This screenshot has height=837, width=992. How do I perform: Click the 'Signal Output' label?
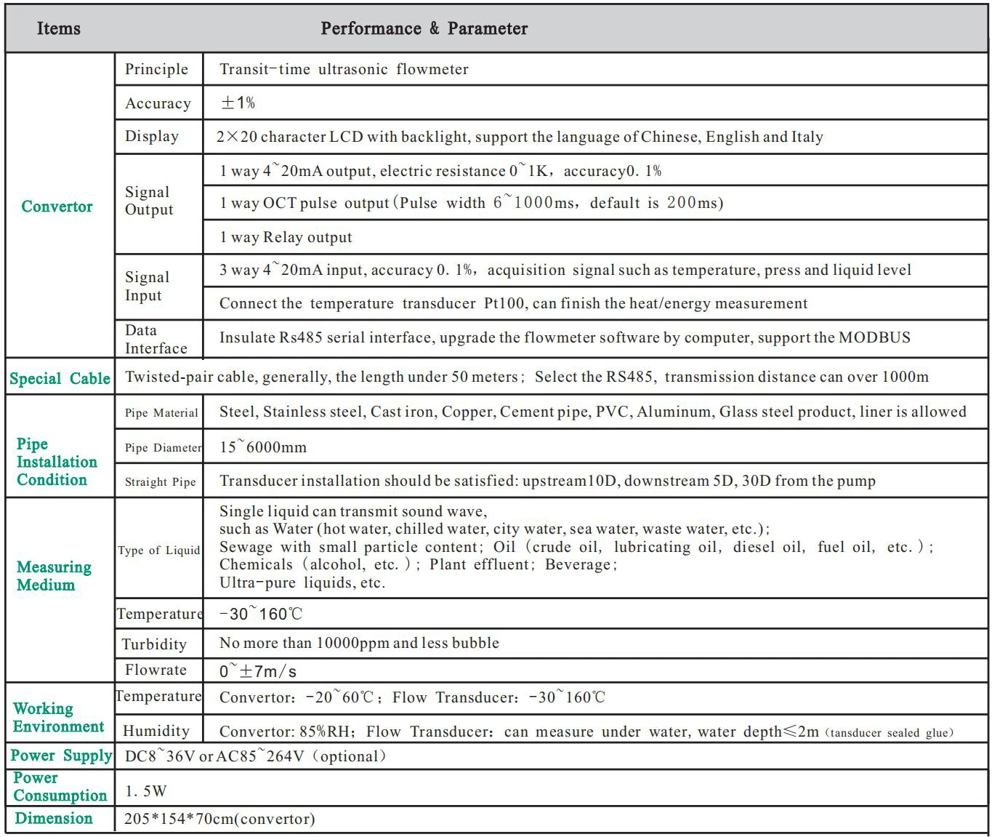coord(149,201)
